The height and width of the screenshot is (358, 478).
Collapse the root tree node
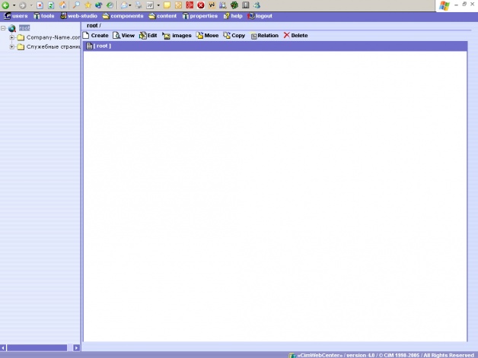(x=4, y=29)
